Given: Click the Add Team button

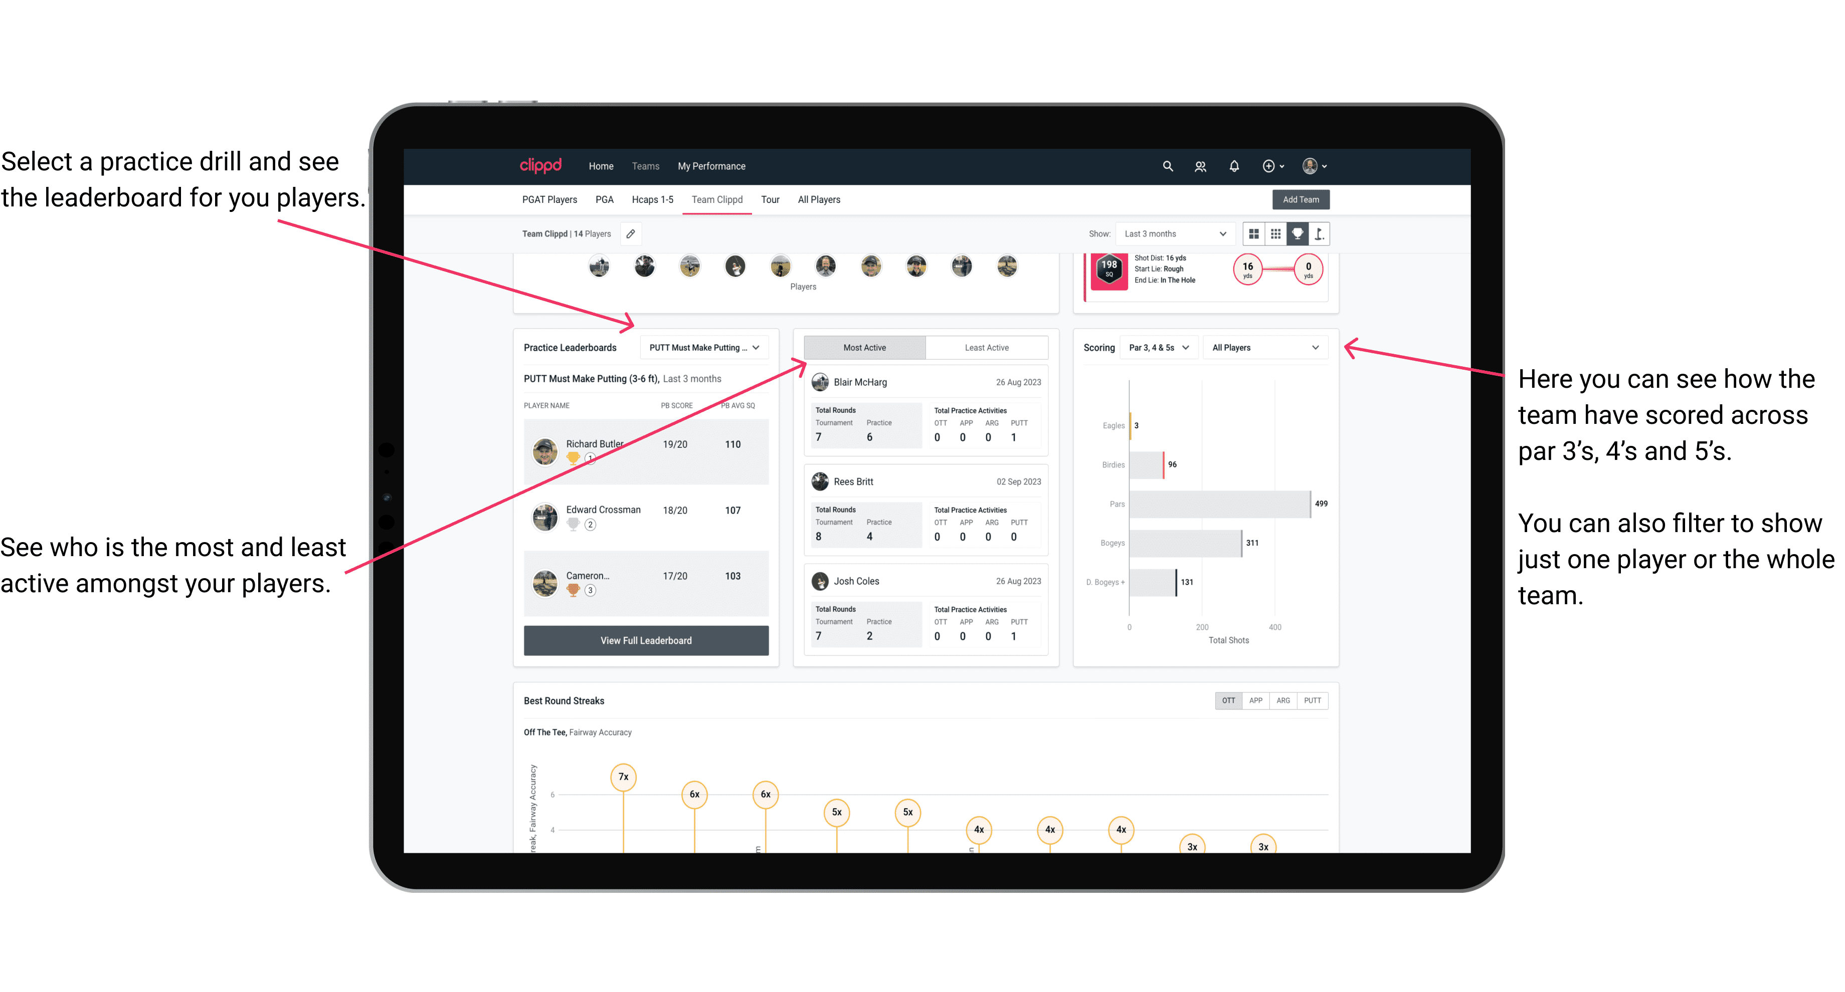Looking at the screenshot, I should point(1300,199).
